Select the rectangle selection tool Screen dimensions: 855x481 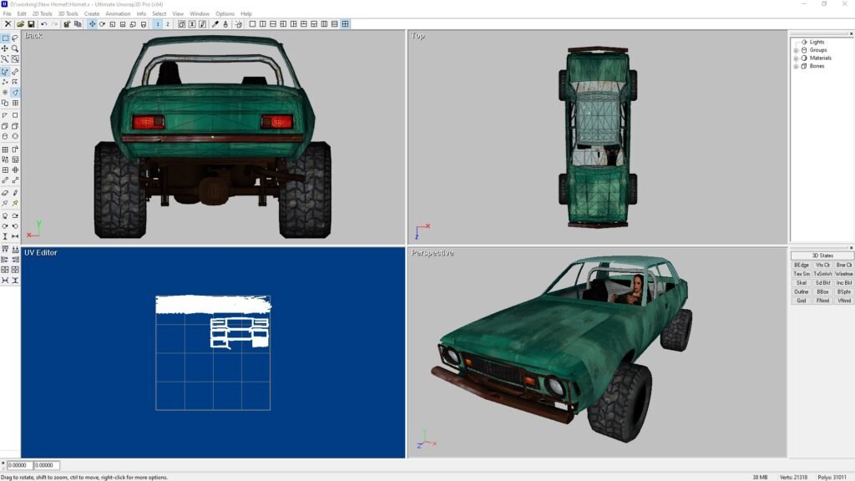[x=5, y=38]
